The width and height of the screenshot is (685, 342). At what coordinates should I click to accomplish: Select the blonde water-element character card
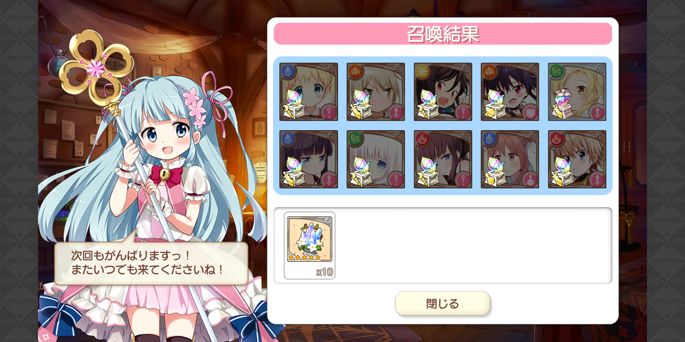[309, 92]
